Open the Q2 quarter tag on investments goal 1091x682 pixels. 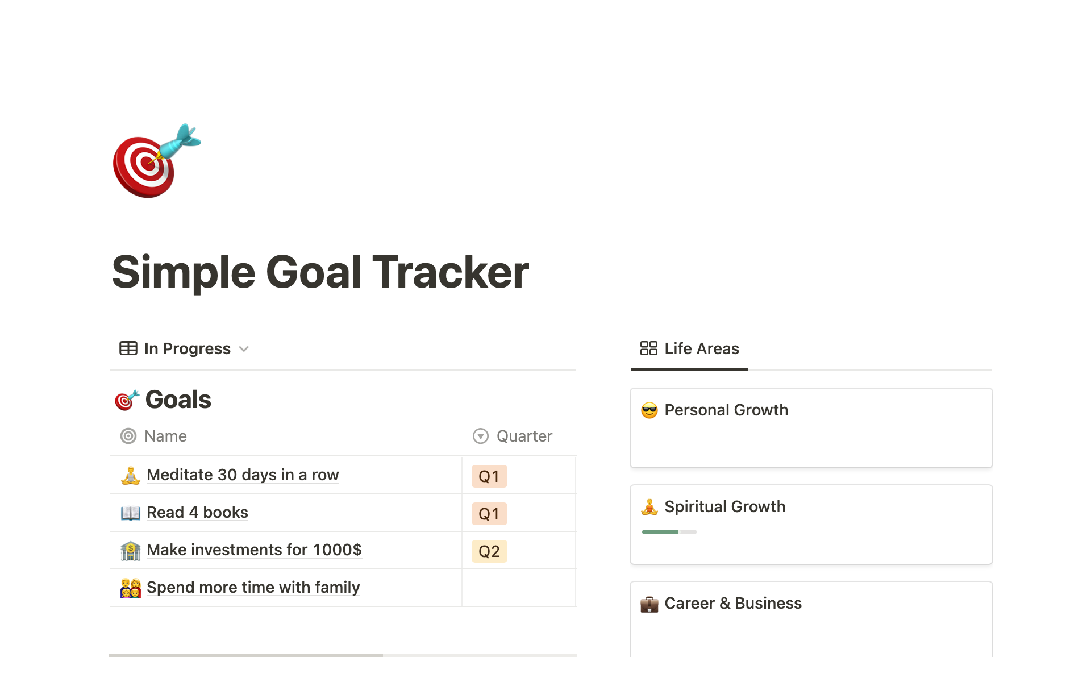(x=489, y=550)
